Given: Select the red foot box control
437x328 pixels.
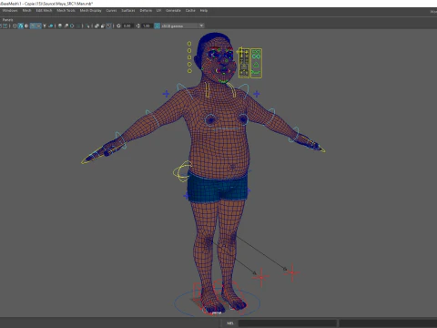Looking at the screenshot, I should click(x=198, y=291).
